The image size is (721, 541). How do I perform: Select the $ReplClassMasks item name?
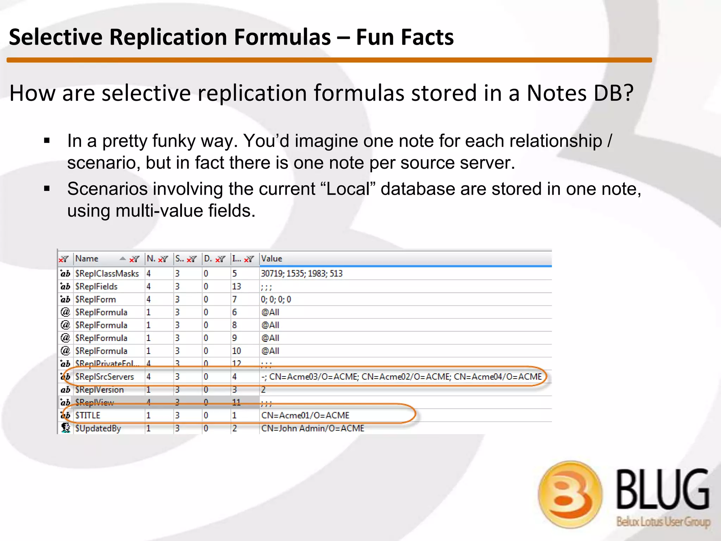(107, 274)
